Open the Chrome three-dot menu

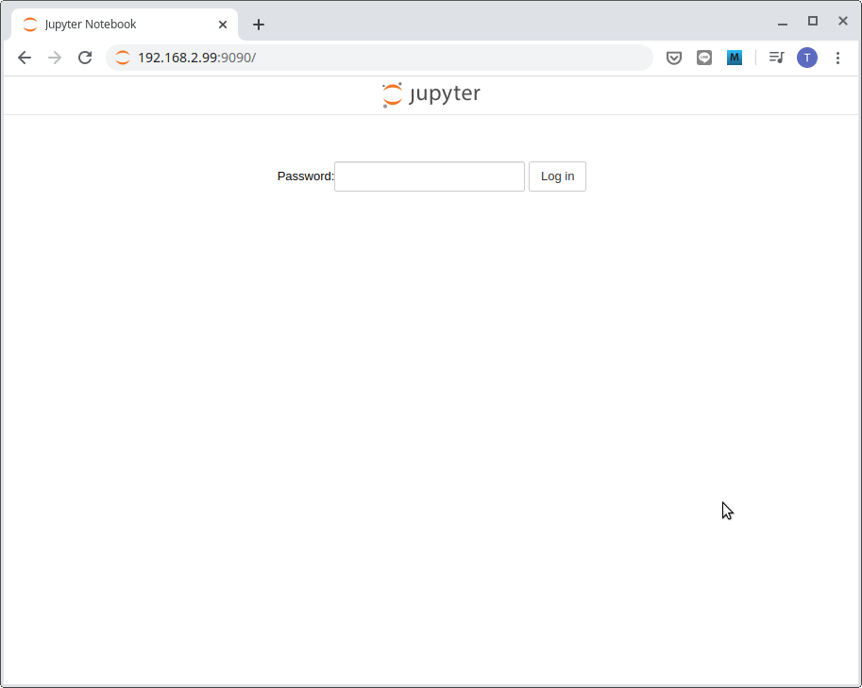coord(837,58)
